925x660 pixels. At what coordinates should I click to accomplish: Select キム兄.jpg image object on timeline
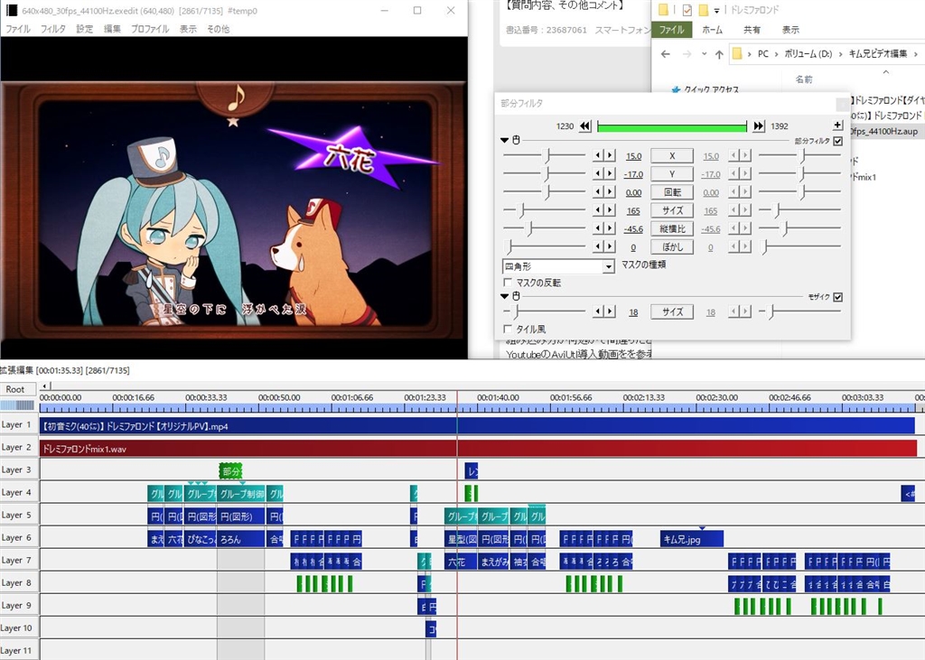point(691,538)
